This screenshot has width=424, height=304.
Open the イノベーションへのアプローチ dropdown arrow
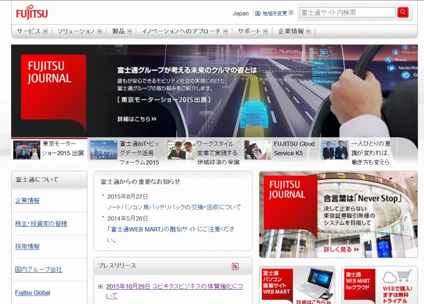[x=226, y=31]
